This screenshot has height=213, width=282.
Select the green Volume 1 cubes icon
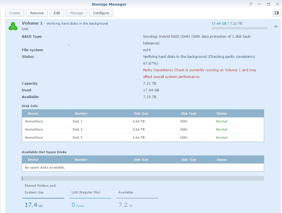[13, 26]
